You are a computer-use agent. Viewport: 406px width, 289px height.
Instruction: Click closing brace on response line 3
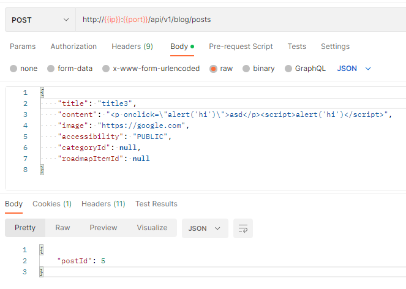tap(42, 272)
